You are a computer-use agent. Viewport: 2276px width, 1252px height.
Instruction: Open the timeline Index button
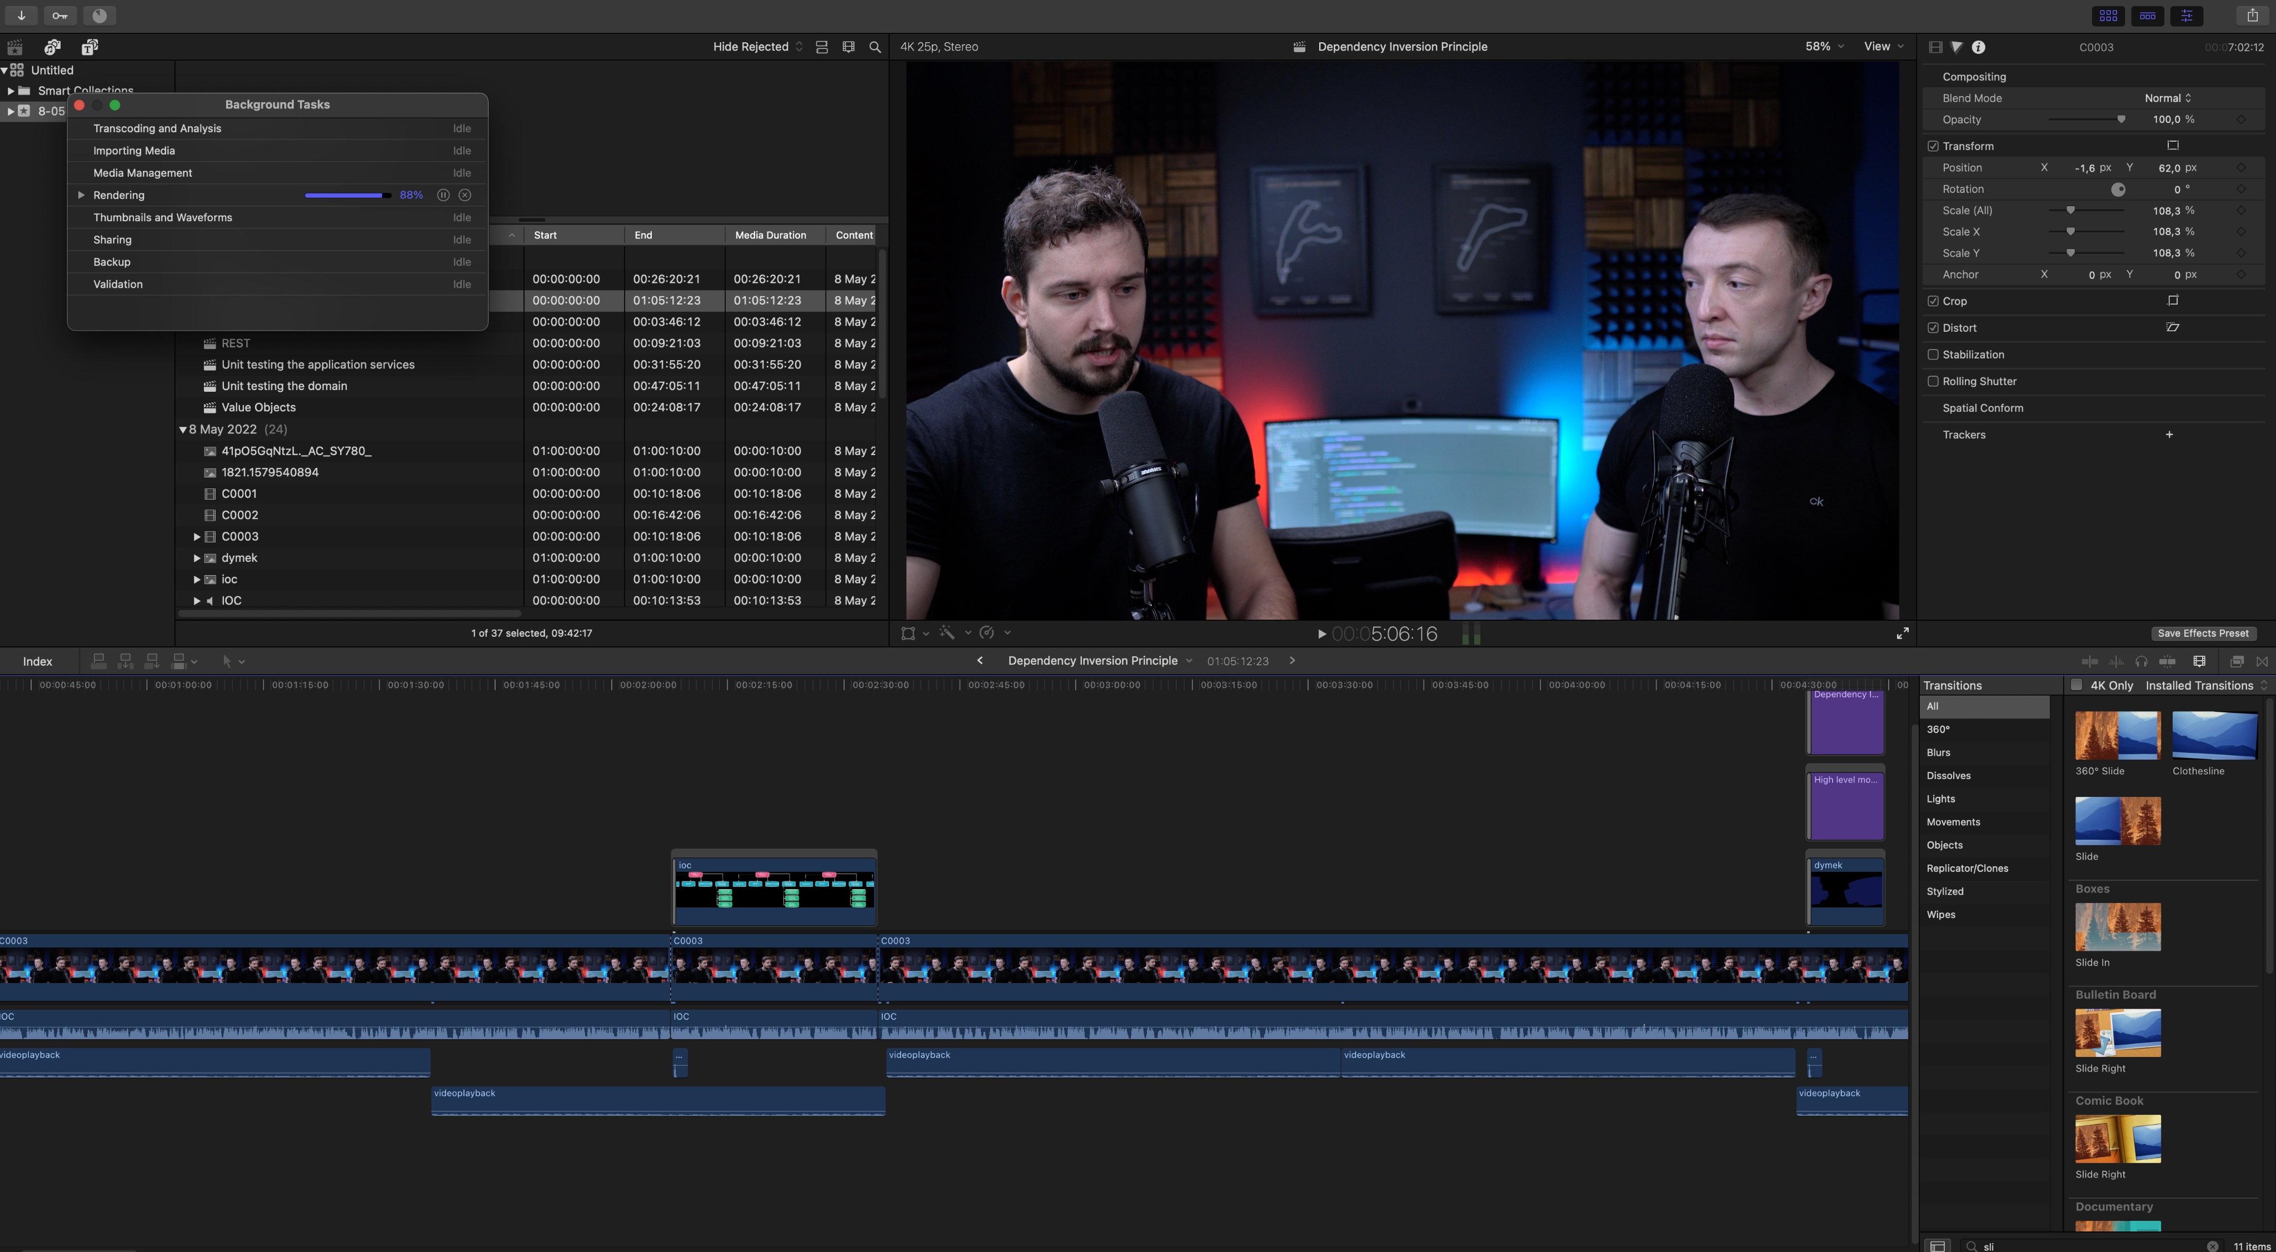(37, 661)
